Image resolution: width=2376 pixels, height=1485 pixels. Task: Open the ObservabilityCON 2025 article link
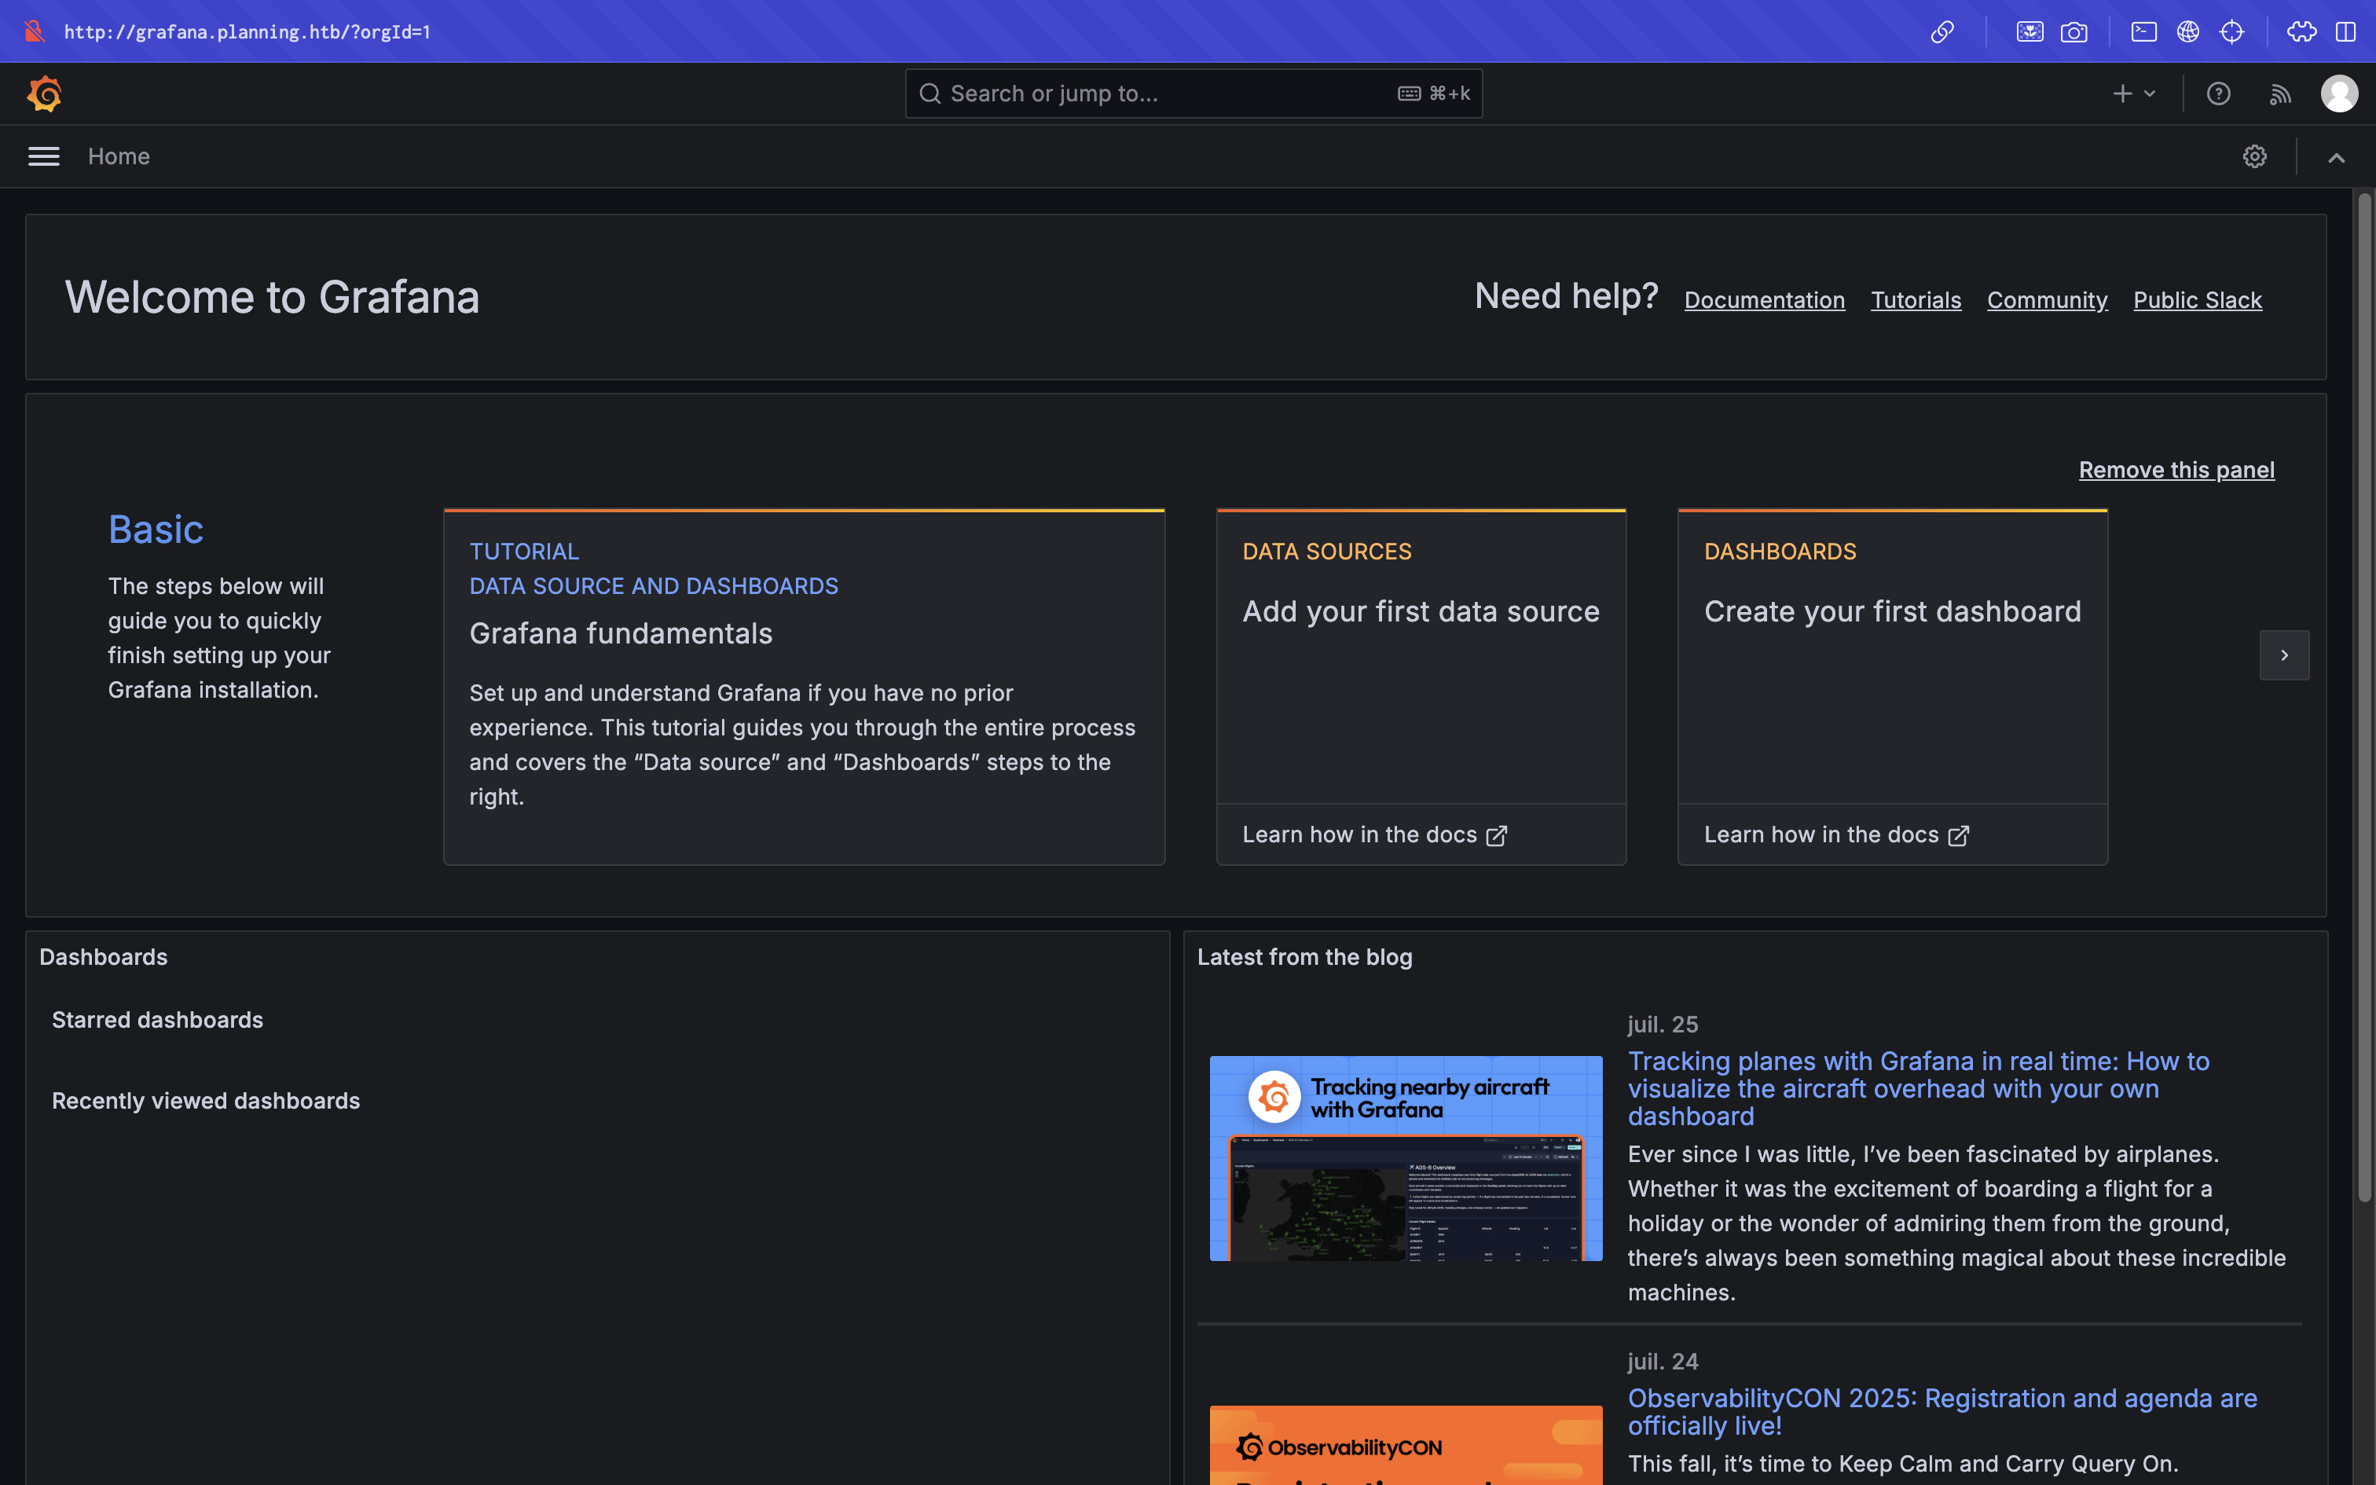[1942, 1411]
